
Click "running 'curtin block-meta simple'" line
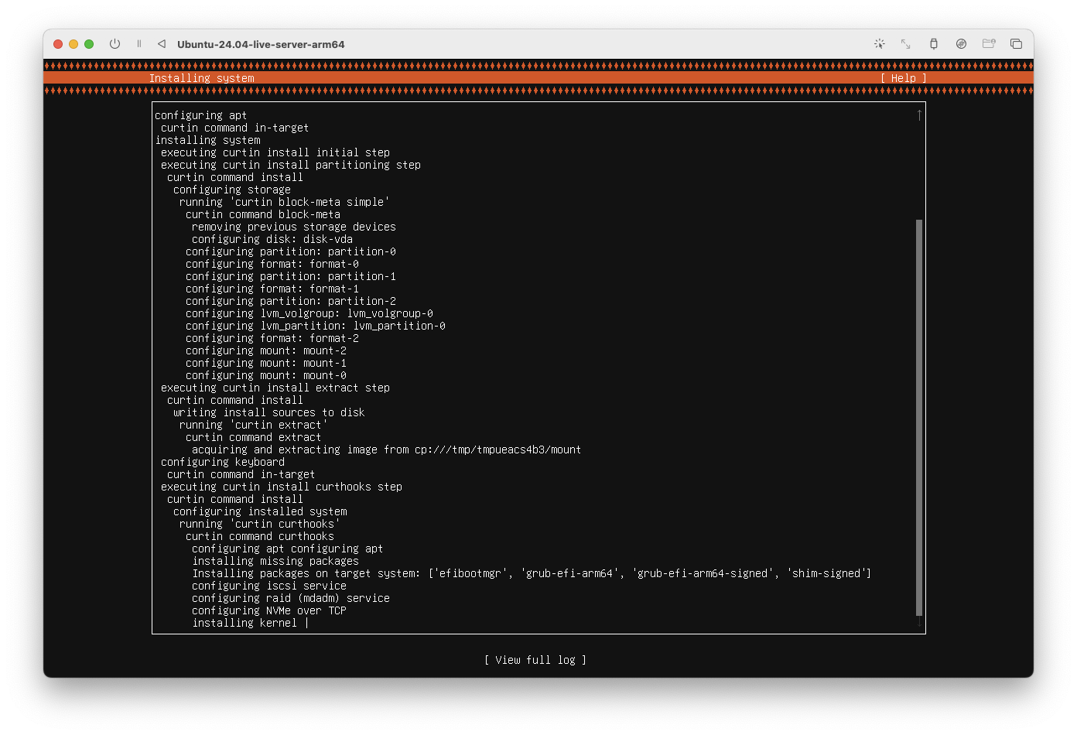(x=285, y=202)
